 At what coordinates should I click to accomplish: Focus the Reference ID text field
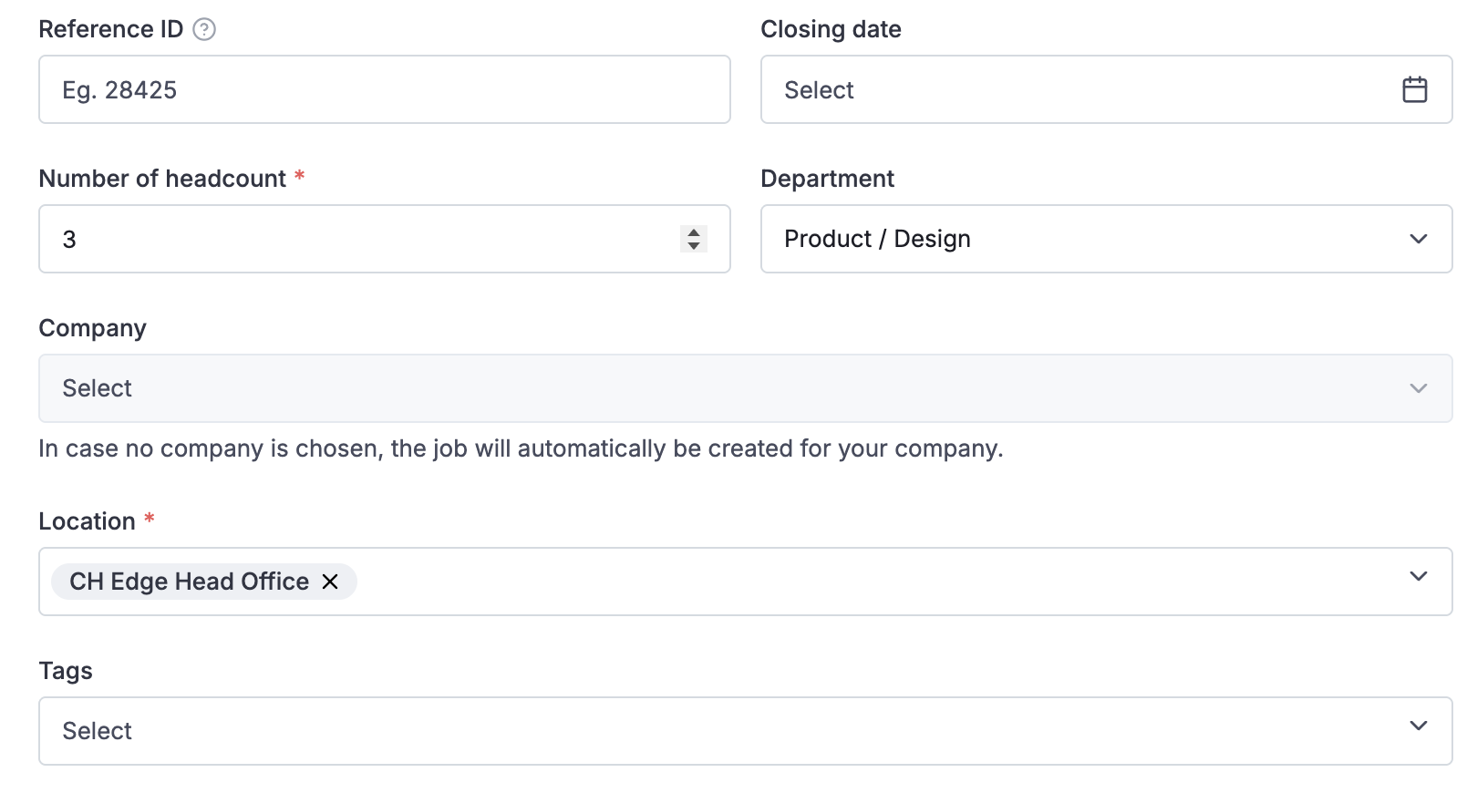point(383,89)
